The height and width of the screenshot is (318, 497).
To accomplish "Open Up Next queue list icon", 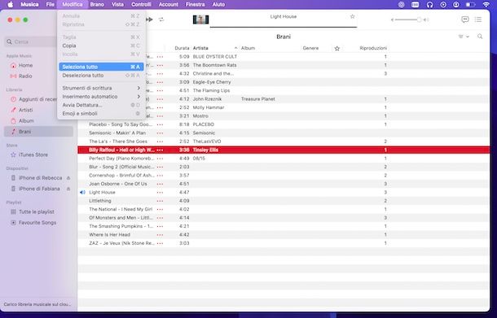I will [478, 20].
